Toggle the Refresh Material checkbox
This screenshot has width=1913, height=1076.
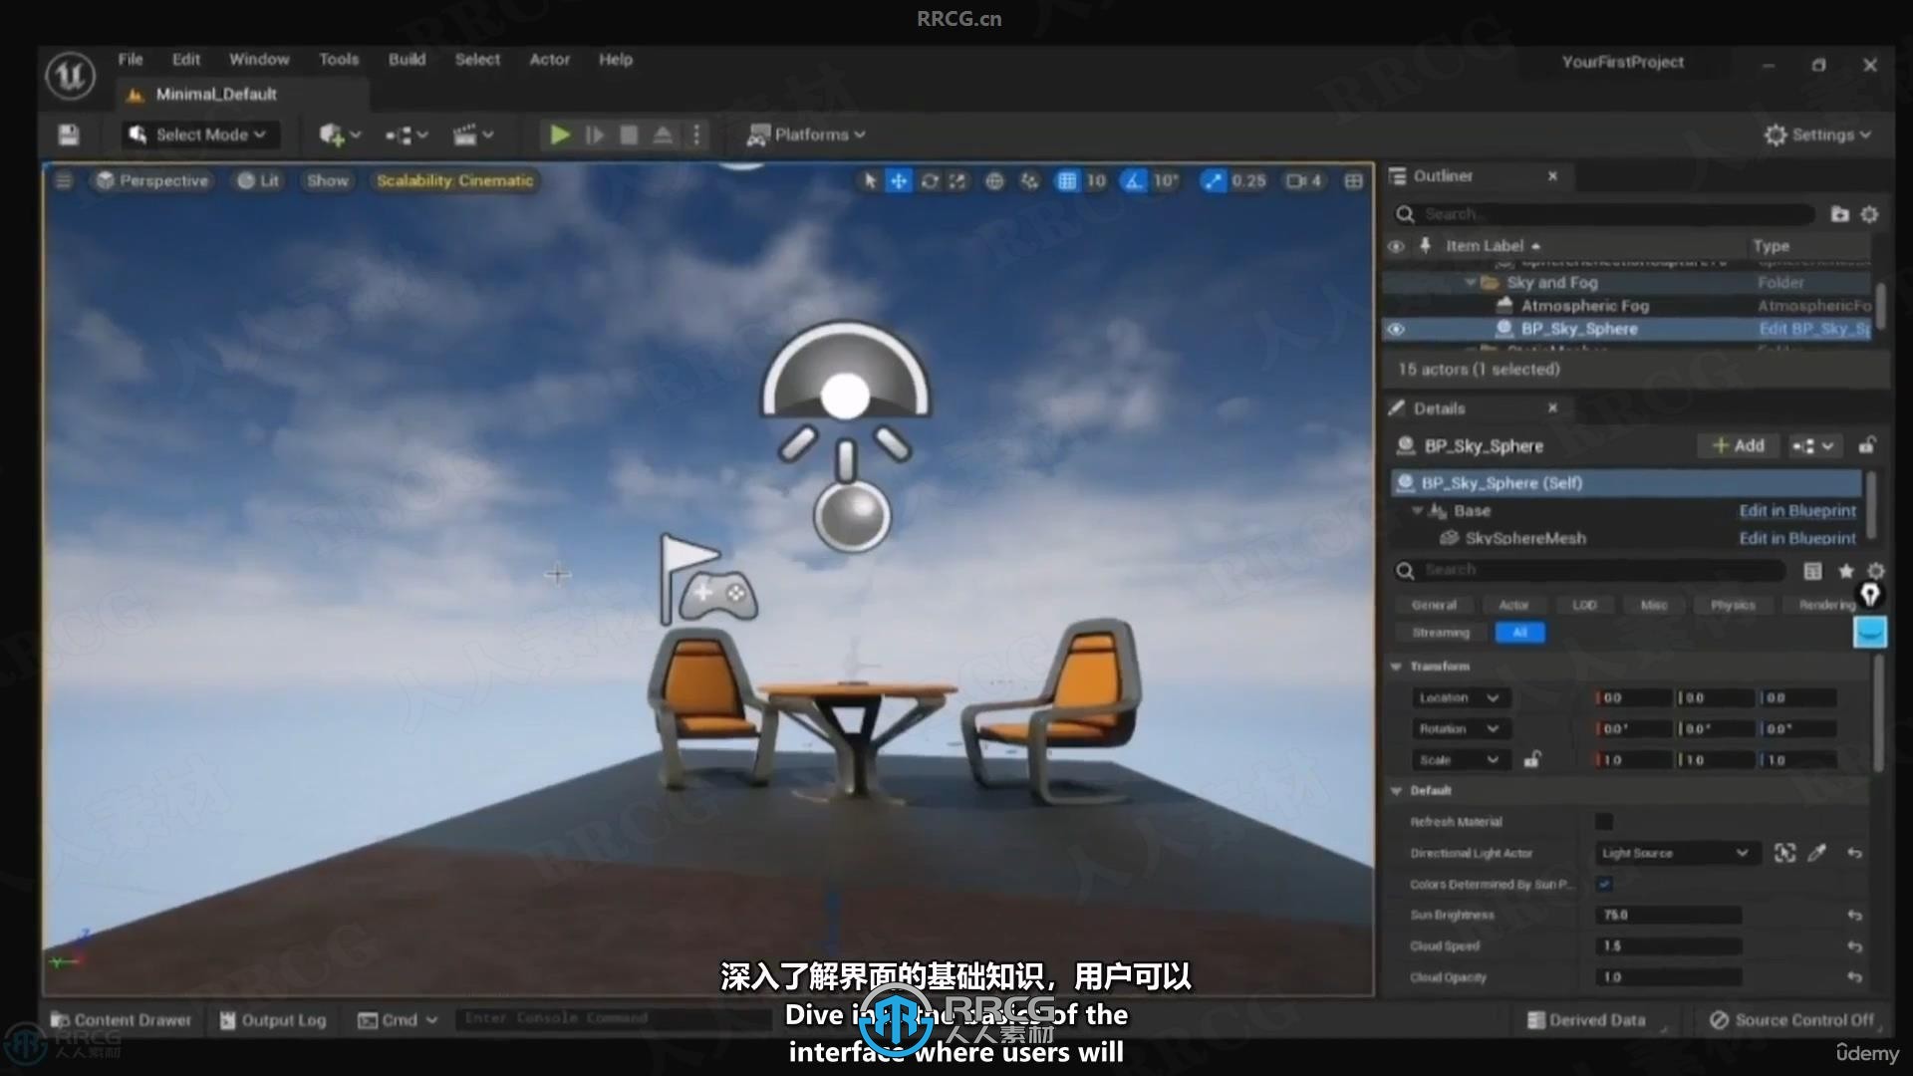click(x=1603, y=822)
